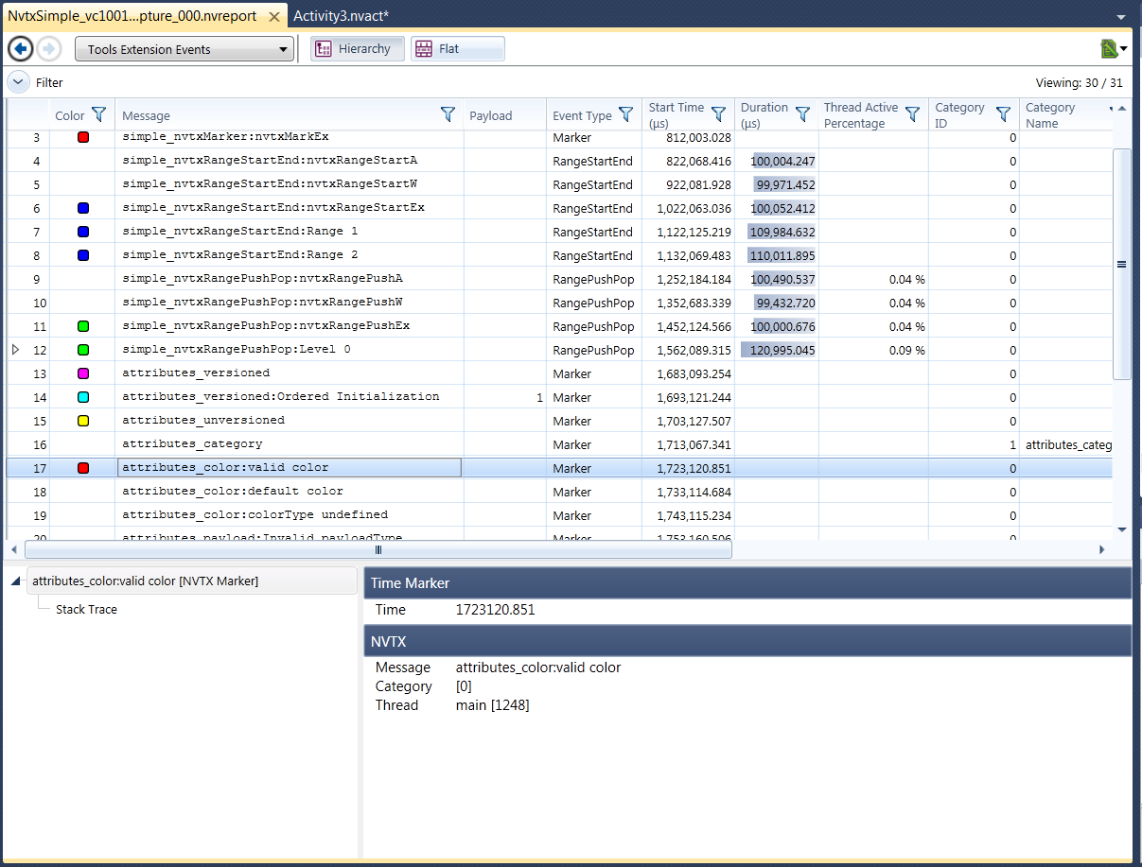Click start time 1,683,093.254
The image size is (1142, 867).
pyautogui.click(x=694, y=374)
